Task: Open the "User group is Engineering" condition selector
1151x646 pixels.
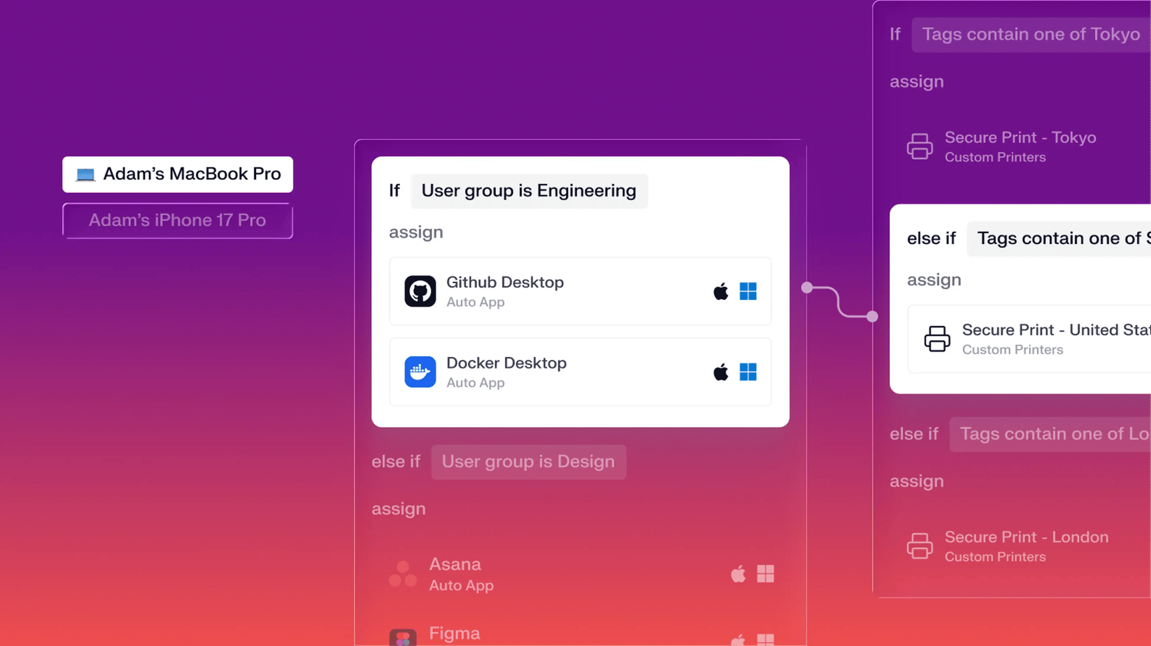Action: pos(529,190)
